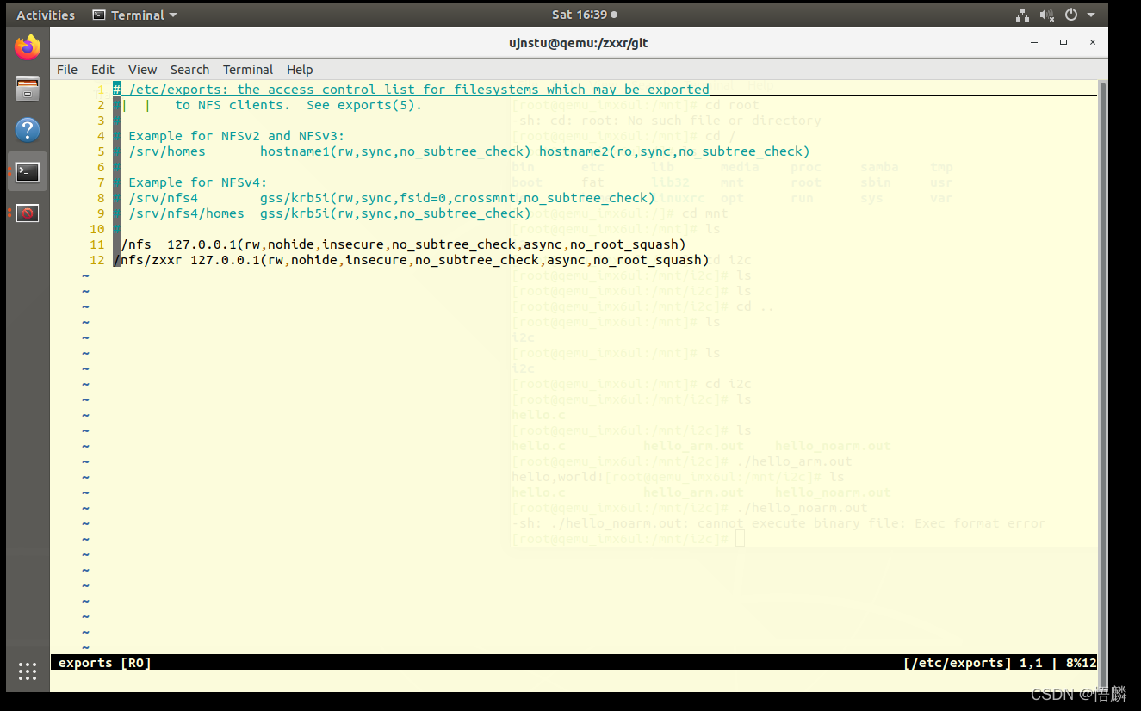Select the Terminal icon in the dock
Viewport: 1141px width, 711px height.
point(28,172)
